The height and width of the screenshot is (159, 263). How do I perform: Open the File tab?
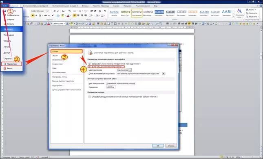tap(5, 6)
